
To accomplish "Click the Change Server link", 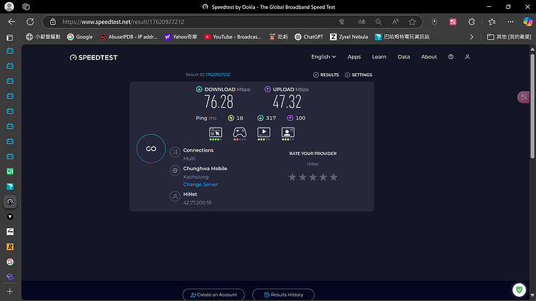I will click(201, 184).
